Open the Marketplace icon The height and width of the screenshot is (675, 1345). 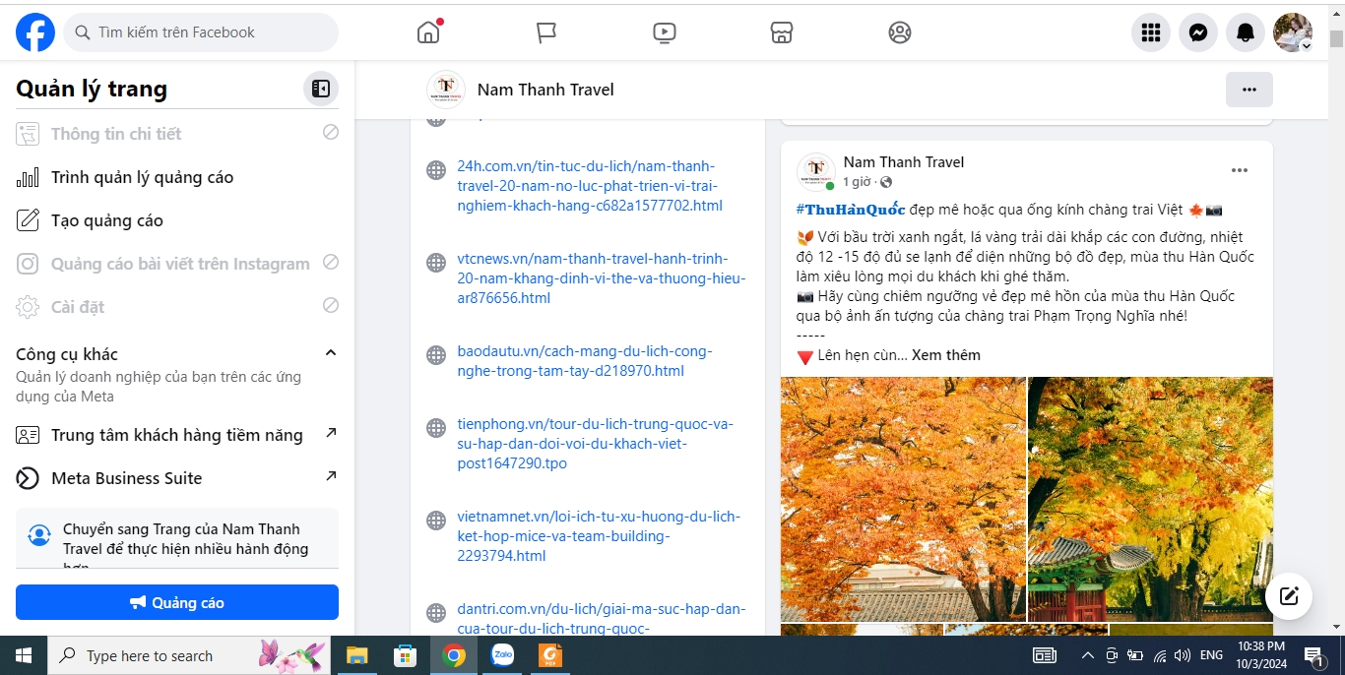click(x=782, y=32)
